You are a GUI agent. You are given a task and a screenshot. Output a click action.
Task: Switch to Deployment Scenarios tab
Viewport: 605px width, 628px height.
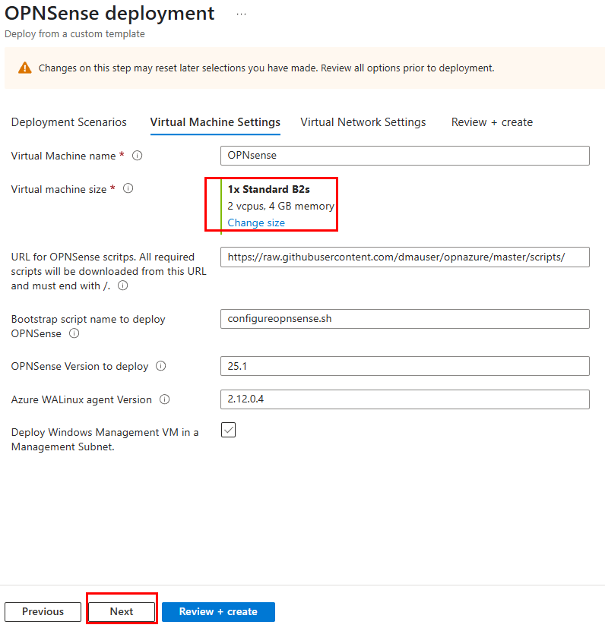[x=69, y=122]
